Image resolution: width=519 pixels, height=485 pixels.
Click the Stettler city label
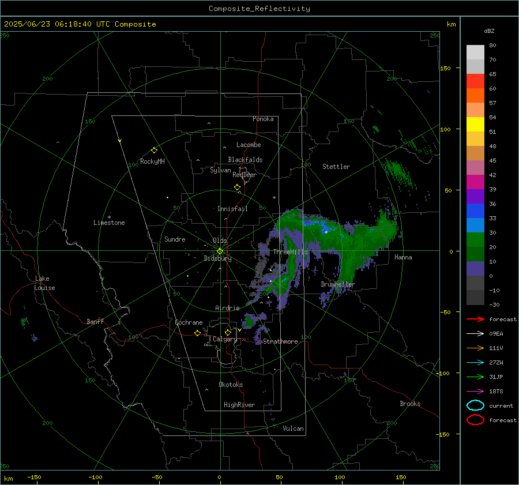point(336,167)
